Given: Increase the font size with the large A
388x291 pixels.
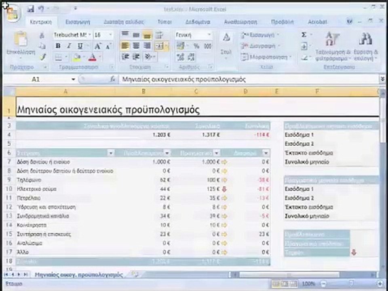Looking at the screenshot, I should pos(97,46).
